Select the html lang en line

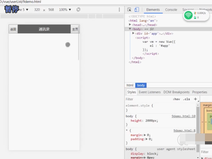pos(143,21)
